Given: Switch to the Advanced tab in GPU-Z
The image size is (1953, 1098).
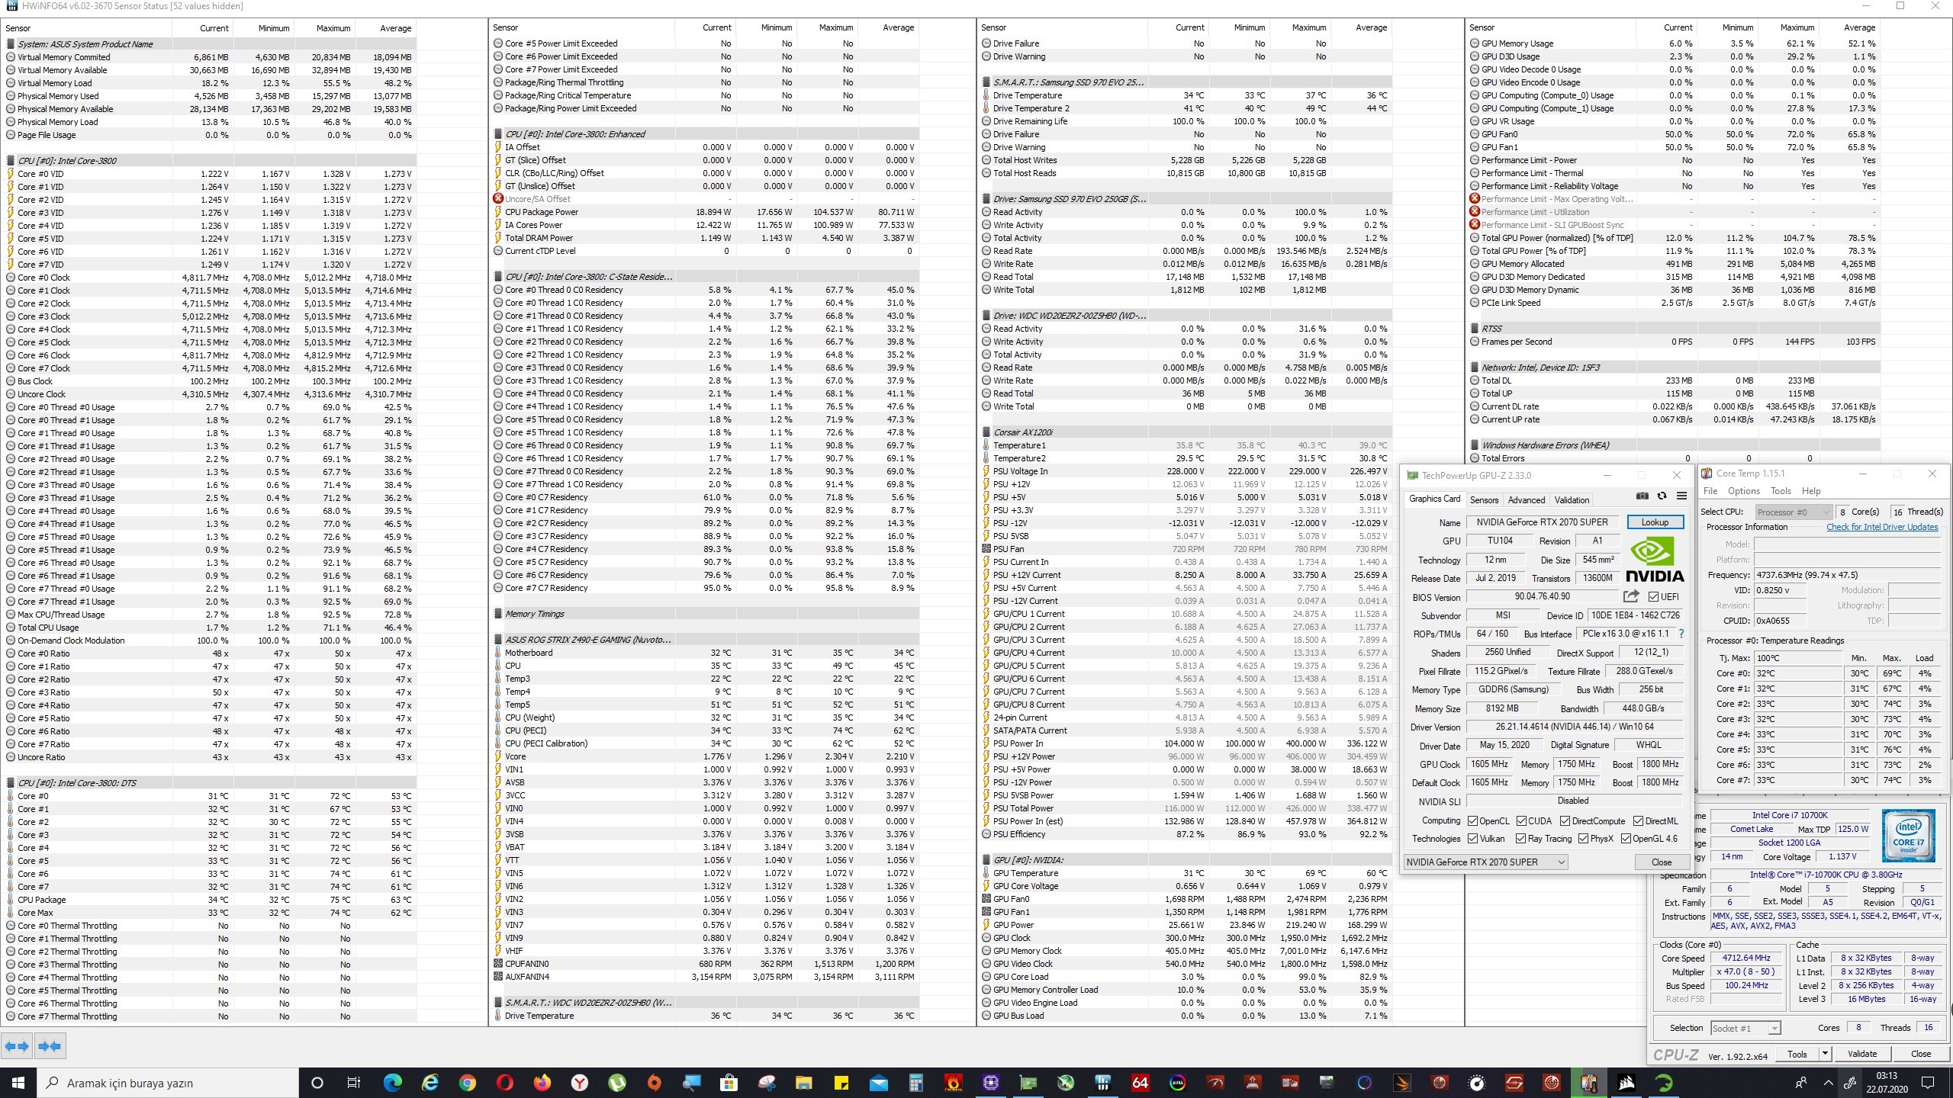Looking at the screenshot, I should tap(1527, 500).
